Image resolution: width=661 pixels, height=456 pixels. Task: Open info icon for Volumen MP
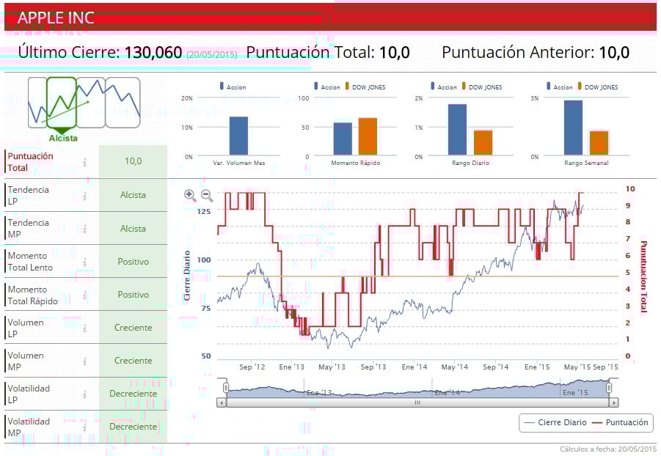(84, 361)
